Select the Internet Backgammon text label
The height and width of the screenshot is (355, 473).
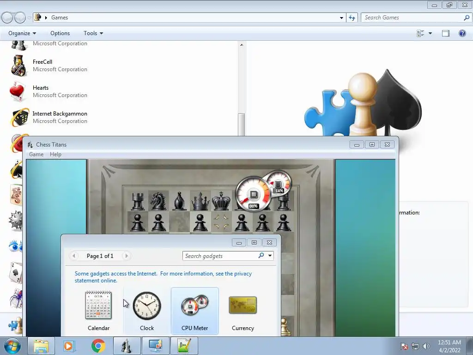point(60,114)
